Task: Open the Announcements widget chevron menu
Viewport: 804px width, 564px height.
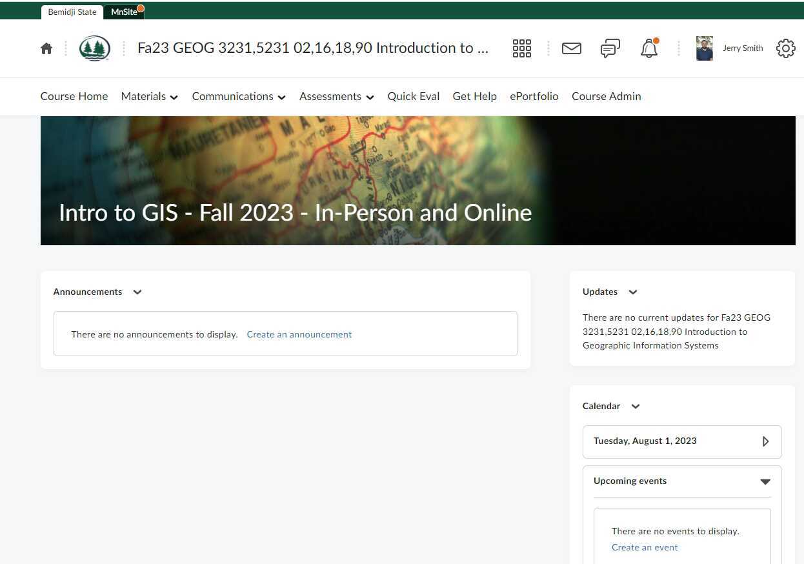Action: (137, 292)
